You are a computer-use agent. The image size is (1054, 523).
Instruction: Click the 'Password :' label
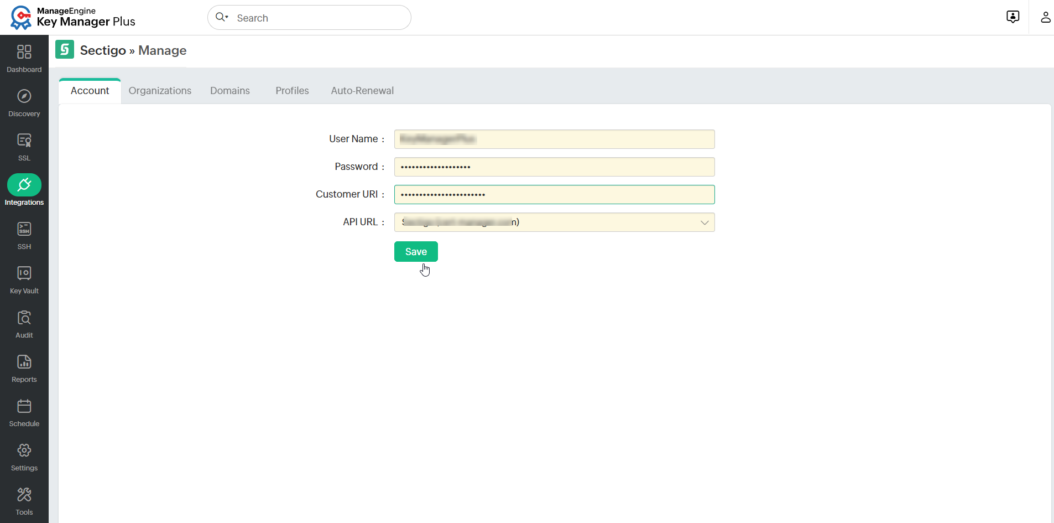tap(359, 167)
